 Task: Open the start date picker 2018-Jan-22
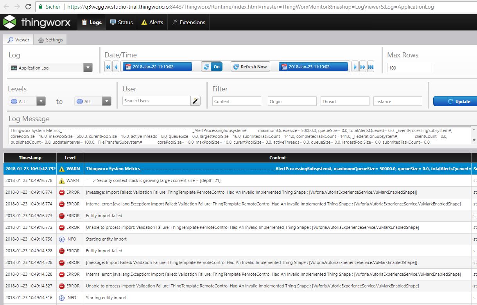[x=157, y=67]
